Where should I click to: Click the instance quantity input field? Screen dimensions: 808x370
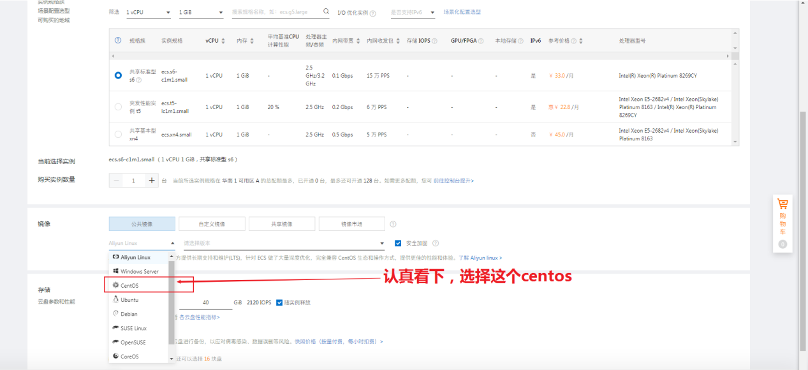134,181
